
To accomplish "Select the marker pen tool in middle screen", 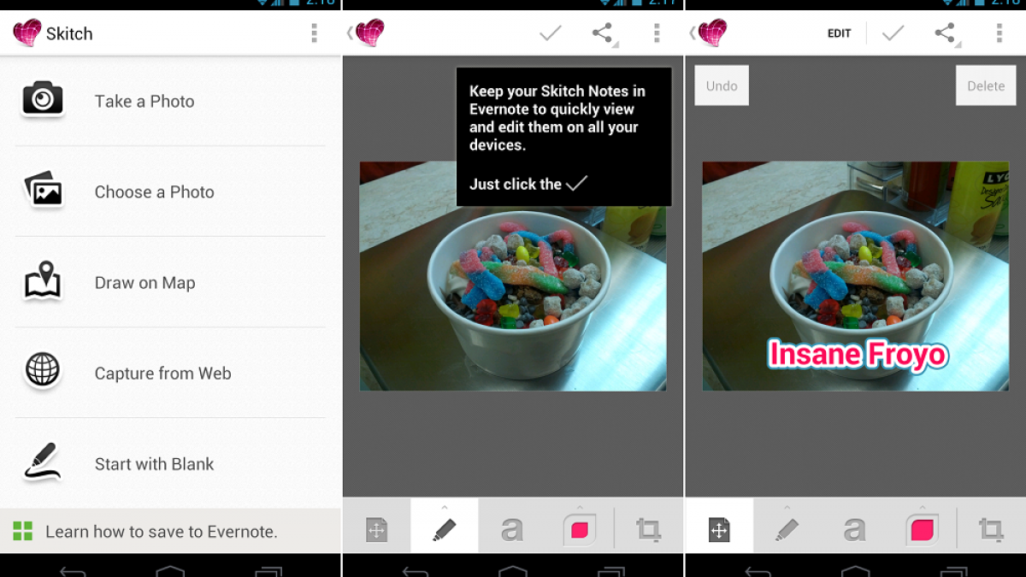I will [x=445, y=527].
